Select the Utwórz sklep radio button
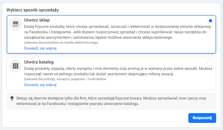The height and width of the screenshot is (130, 223). coord(210,21)
